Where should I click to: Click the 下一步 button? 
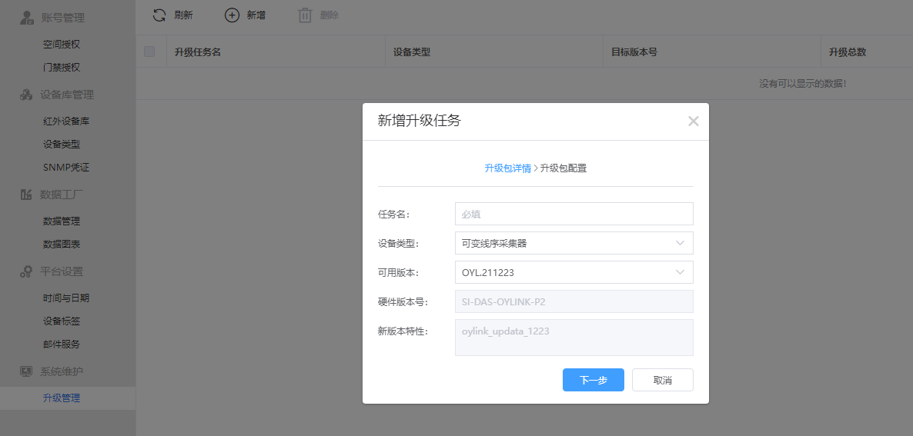(594, 380)
